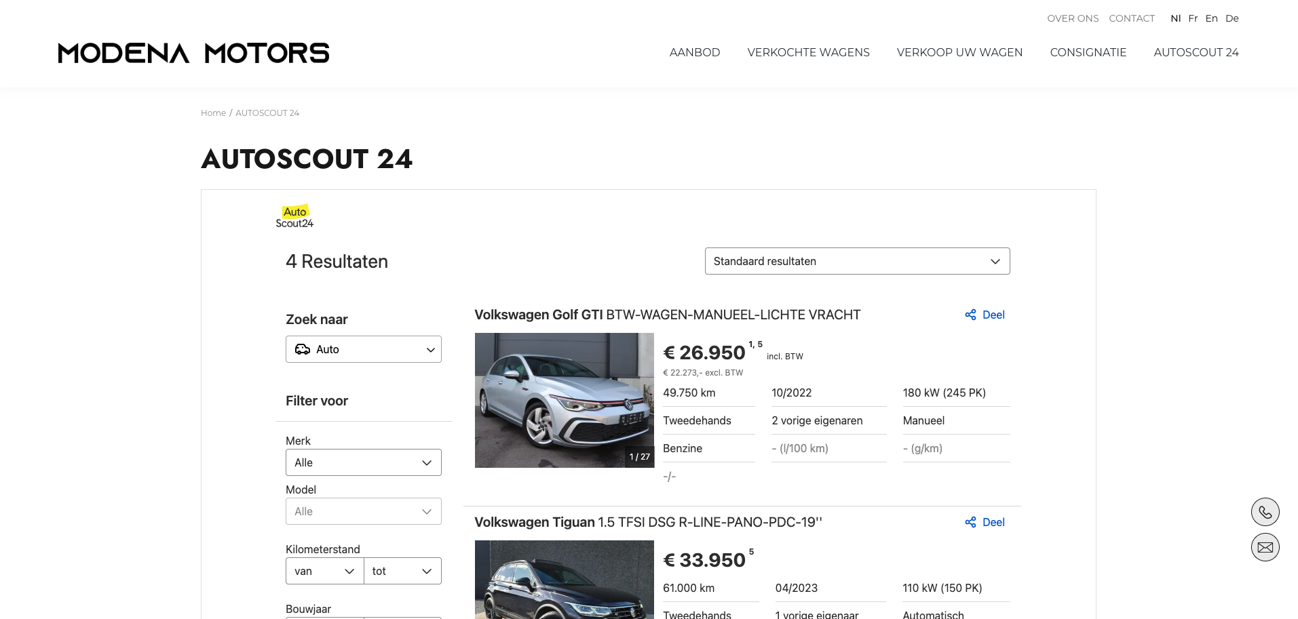Image resolution: width=1298 pixels, height=619 pixels.
Task: View the silver Golf GTI photo
Action: tap(565, 400)
